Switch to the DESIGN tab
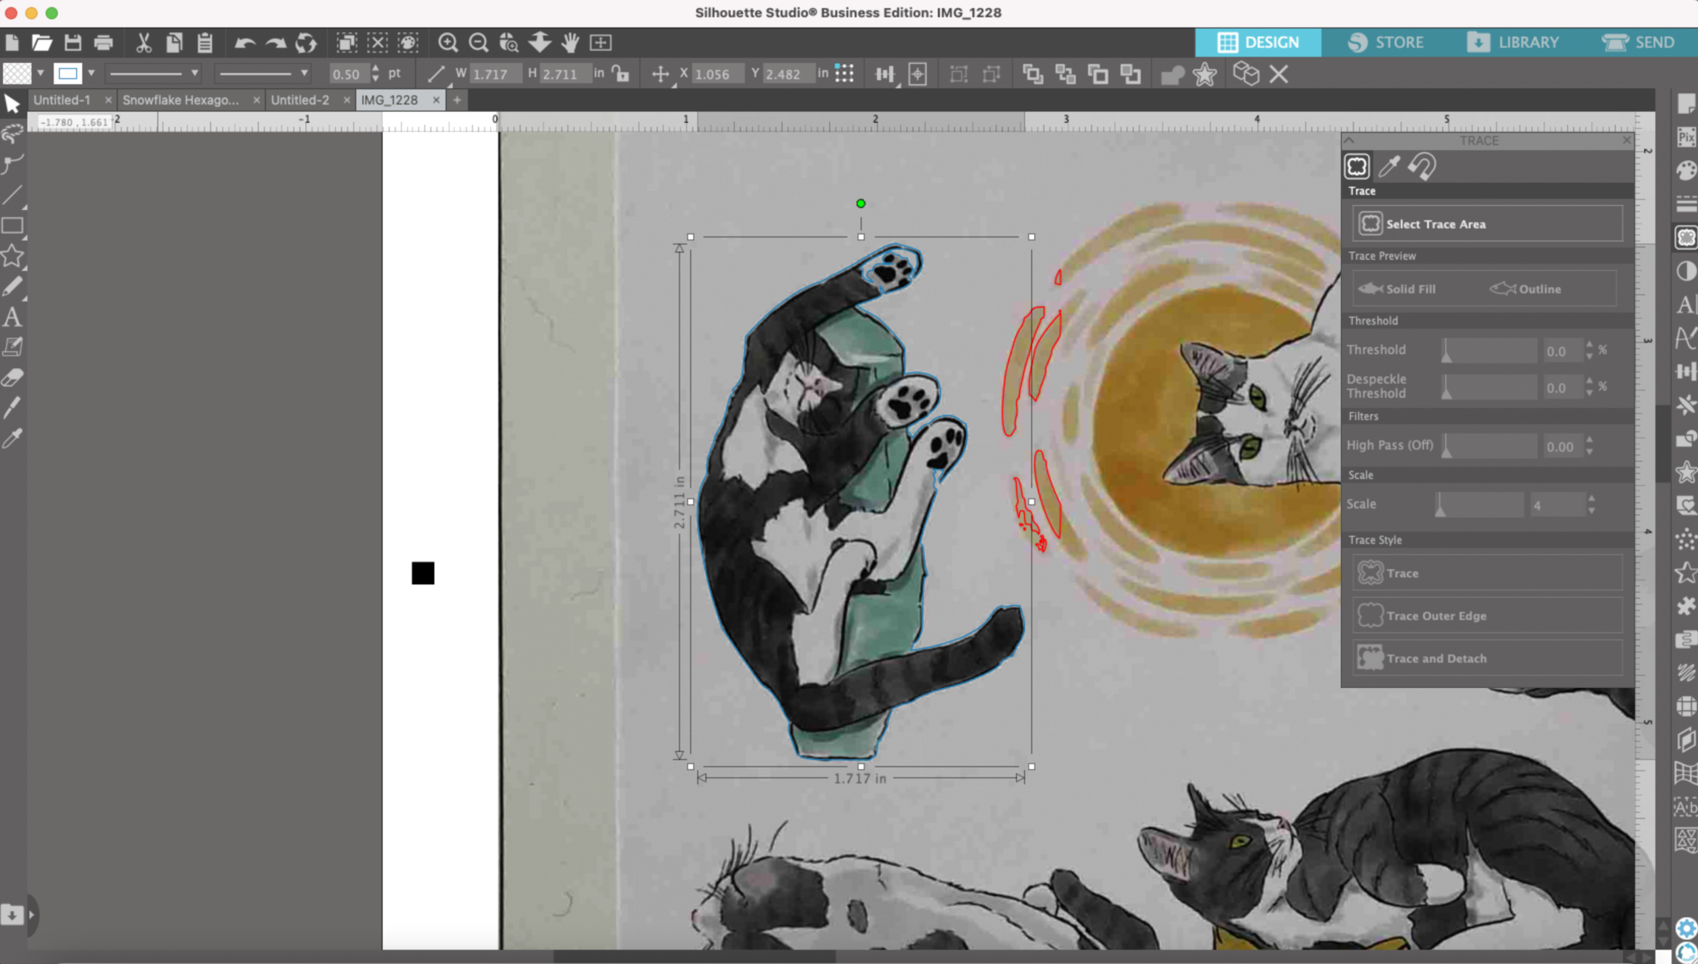This screenshot has height=964, width=1698. [x=1258, y=42]
